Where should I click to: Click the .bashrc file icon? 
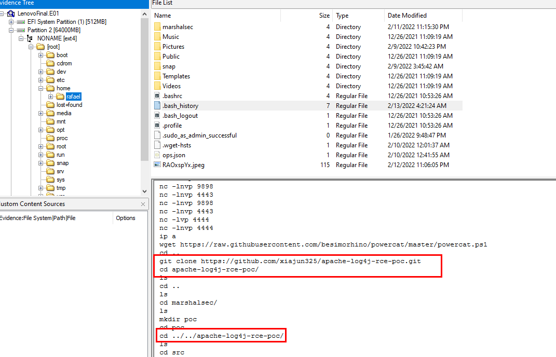click(157, 95)
